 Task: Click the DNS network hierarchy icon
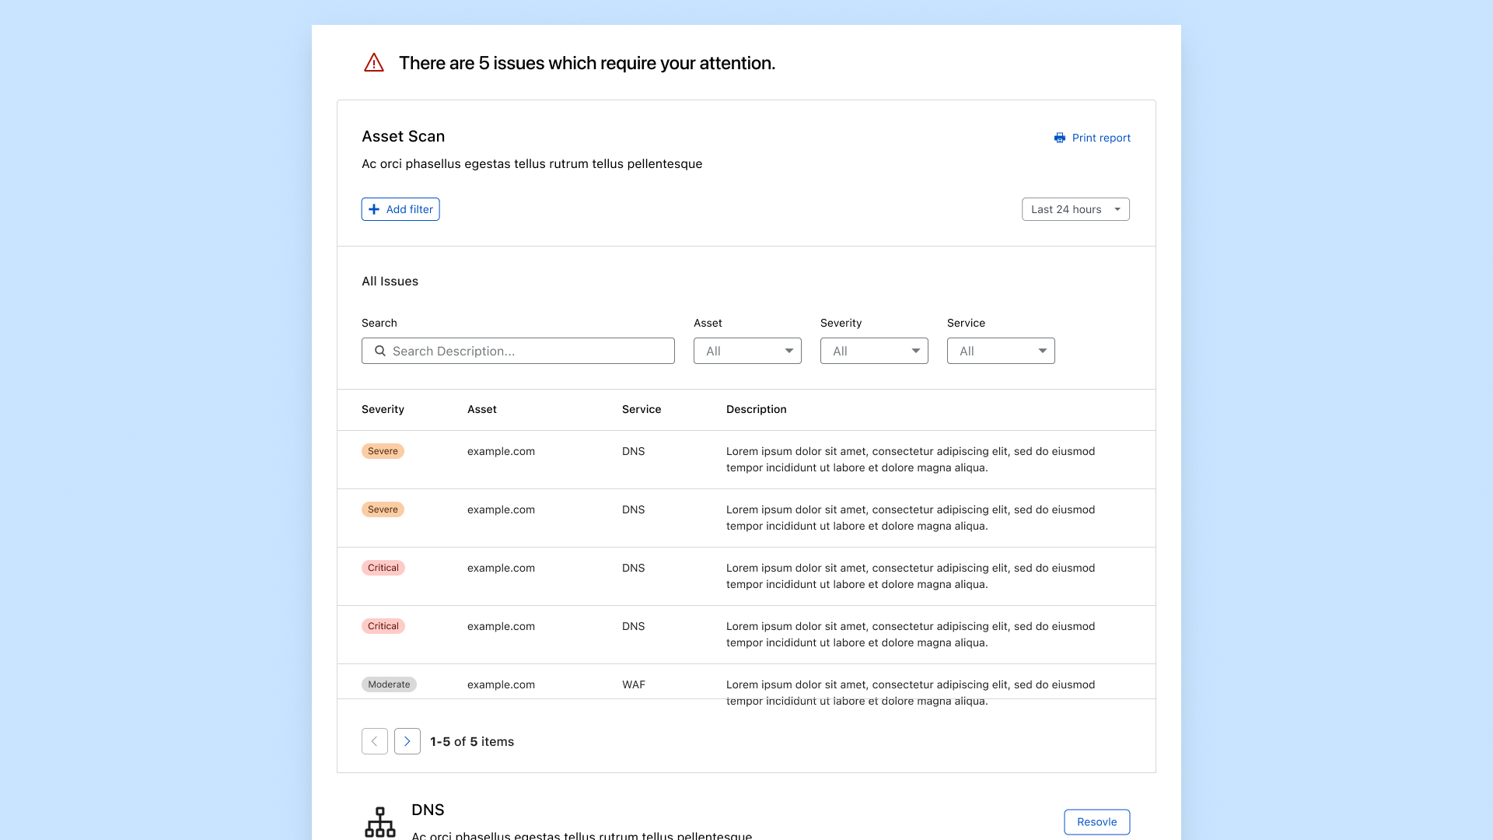pyautogui.click(x=380, y=821)
